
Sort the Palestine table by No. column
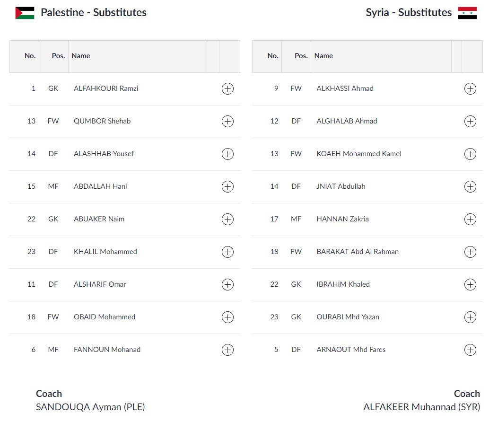point(30,56)
